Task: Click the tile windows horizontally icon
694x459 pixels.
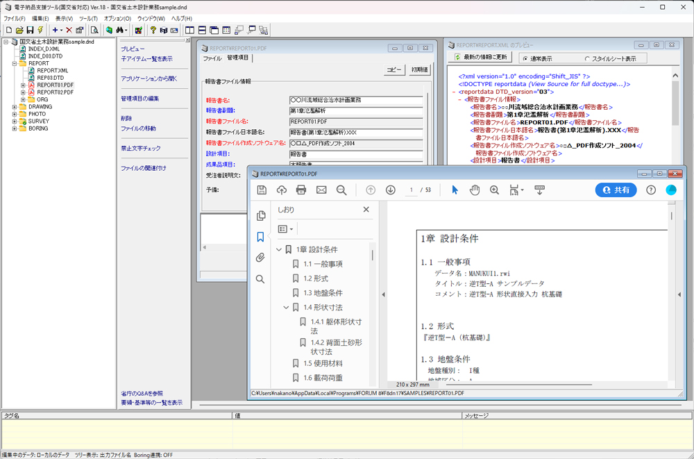Action: point(202,30)
